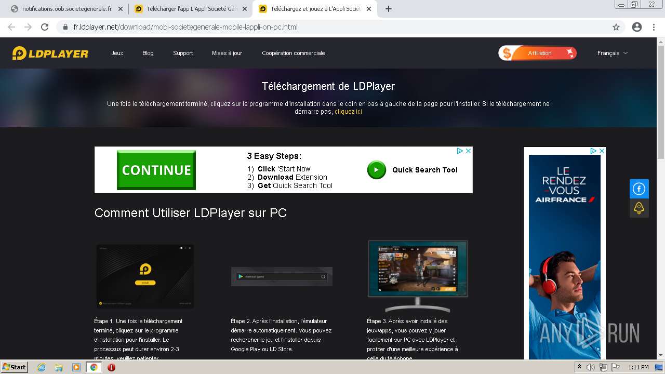
Task: Open Quick Search Tool ad link
Action: coord(425,170)
